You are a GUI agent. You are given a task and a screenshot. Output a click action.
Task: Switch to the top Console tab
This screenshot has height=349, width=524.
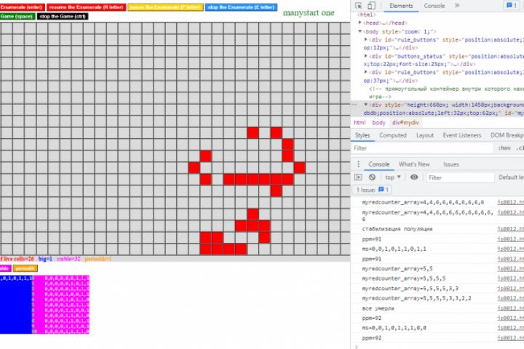(434, 6)
